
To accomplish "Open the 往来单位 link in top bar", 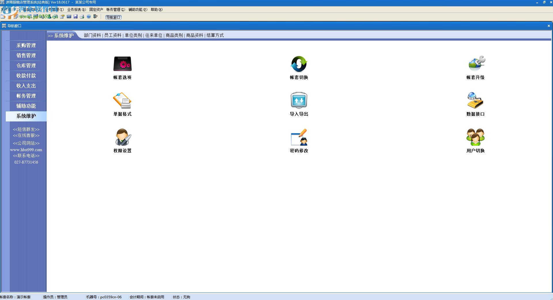I will point(154,35).
